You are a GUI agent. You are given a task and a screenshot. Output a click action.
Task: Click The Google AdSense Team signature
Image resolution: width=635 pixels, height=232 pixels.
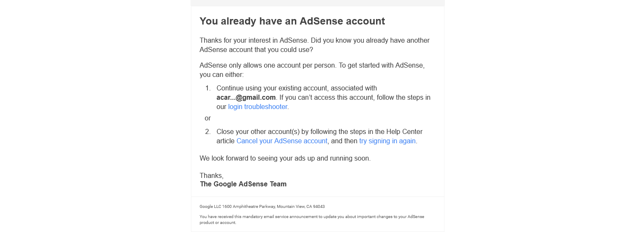click(243, 184)
